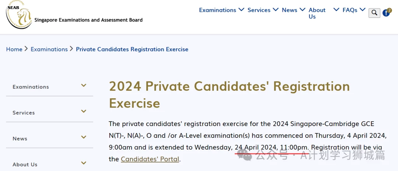Click the chevron next to About Us in header
Screen dimensions: 398x171
(x=336, y=10)
